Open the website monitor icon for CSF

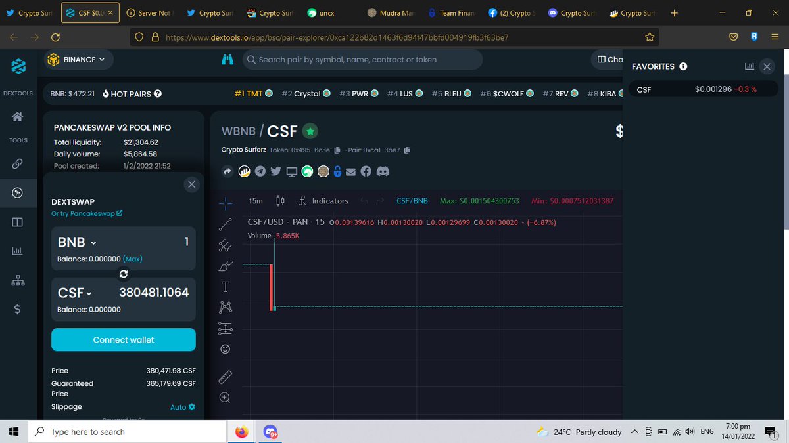click(291, 171)
